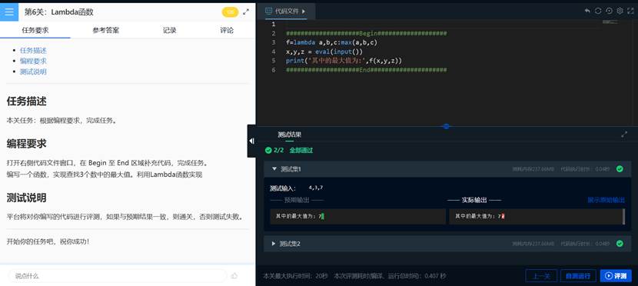
Task: Click the actual output scrollbar
Action: click(623, 217)
